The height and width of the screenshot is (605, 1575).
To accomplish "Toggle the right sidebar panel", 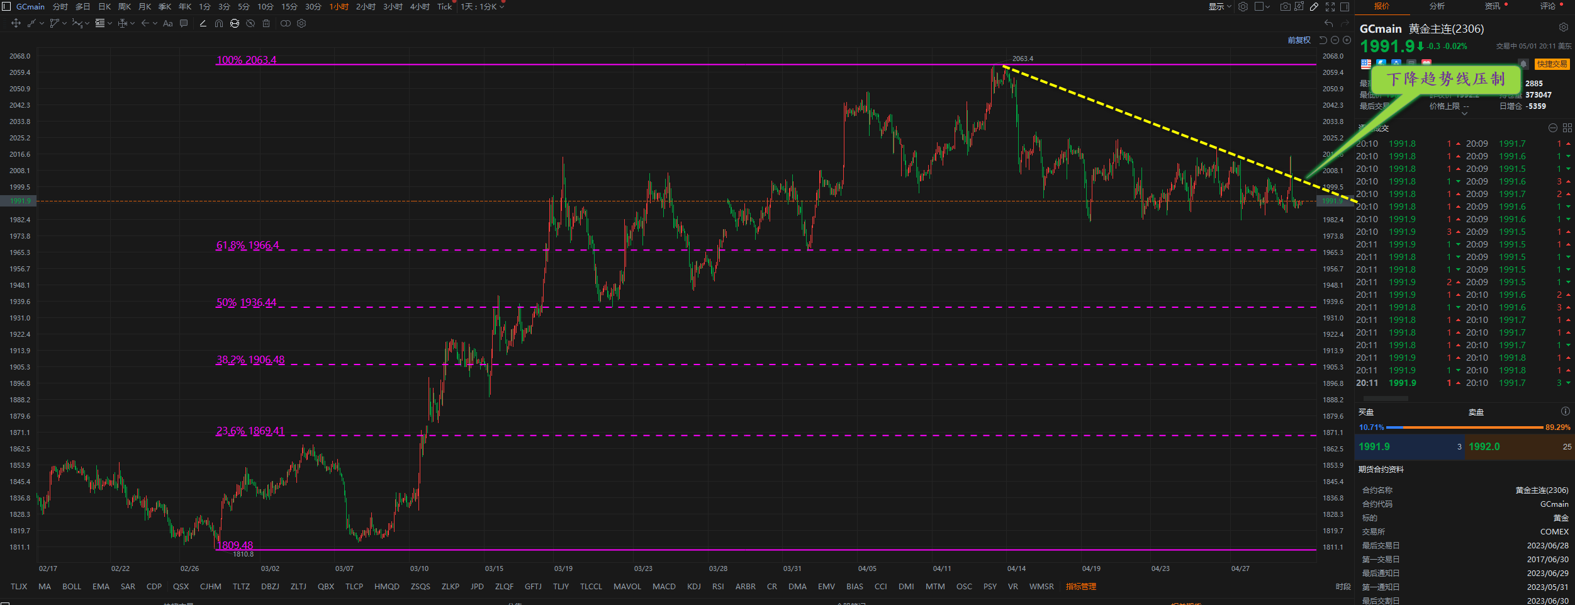I will click(x=1345, y=7).
